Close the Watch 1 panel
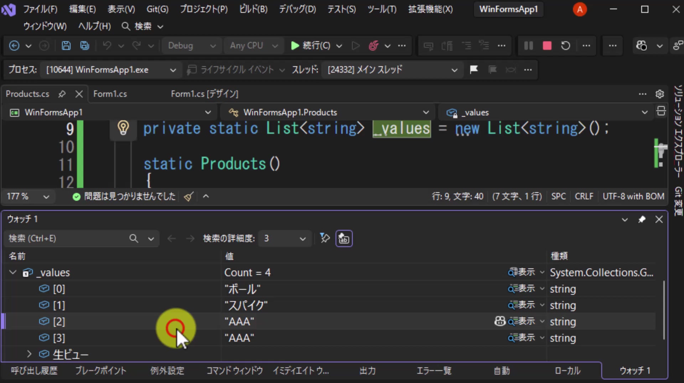The height and width of the screenshot is (383, 684). point(659,219)
